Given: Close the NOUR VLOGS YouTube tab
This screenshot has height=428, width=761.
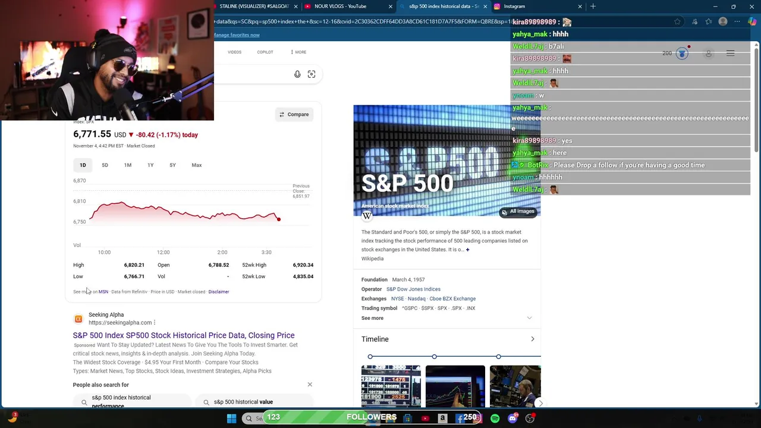Looking at the screenshot, I should [391, 7].
